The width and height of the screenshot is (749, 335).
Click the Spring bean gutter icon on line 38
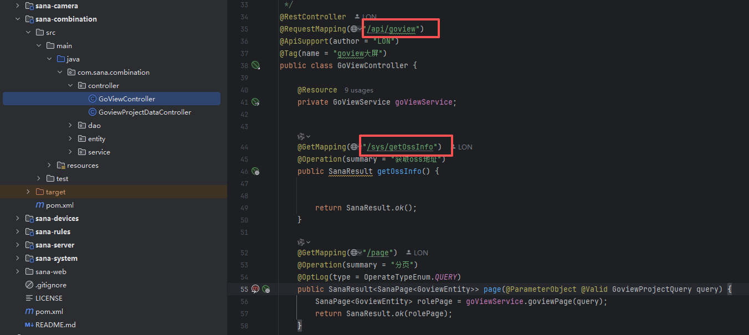[x=255, y=65]
